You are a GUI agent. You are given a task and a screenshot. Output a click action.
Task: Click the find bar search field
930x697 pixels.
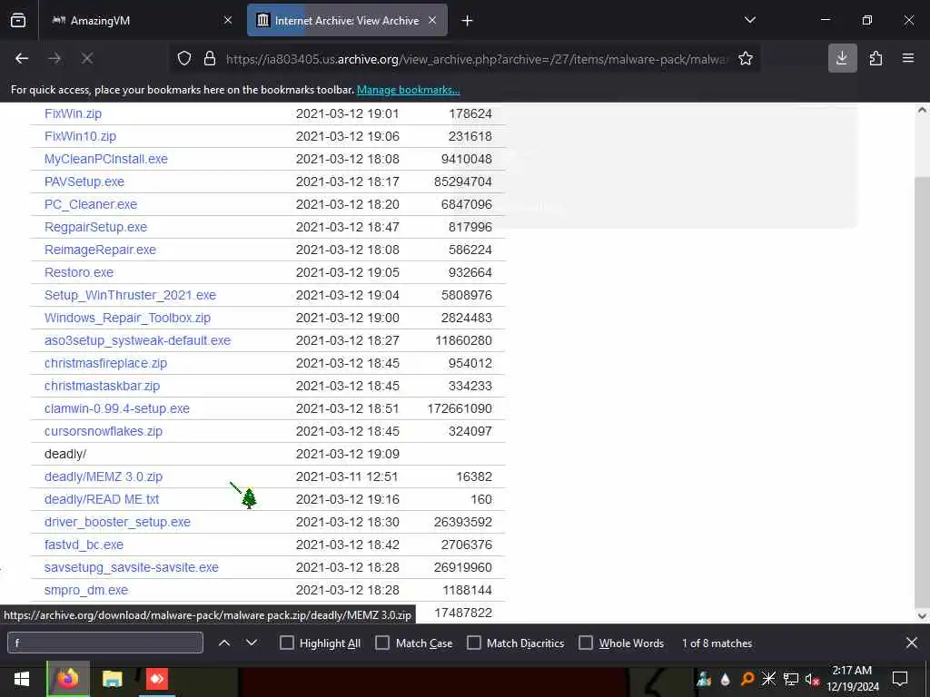pyautogui.click(x=105, y=643)
